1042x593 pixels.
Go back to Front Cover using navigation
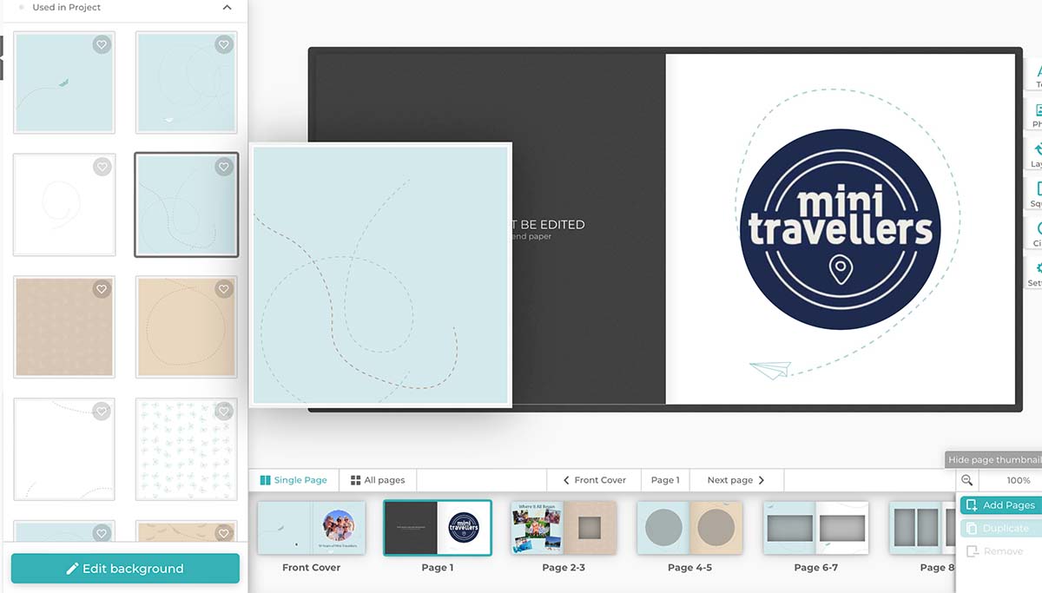pyautogui.click(x=595, y=480)
